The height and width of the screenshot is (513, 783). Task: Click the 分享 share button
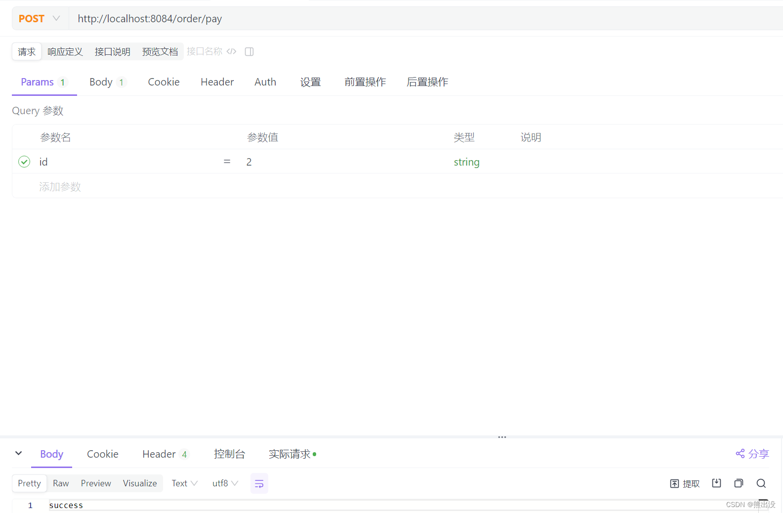pos(752,454)
